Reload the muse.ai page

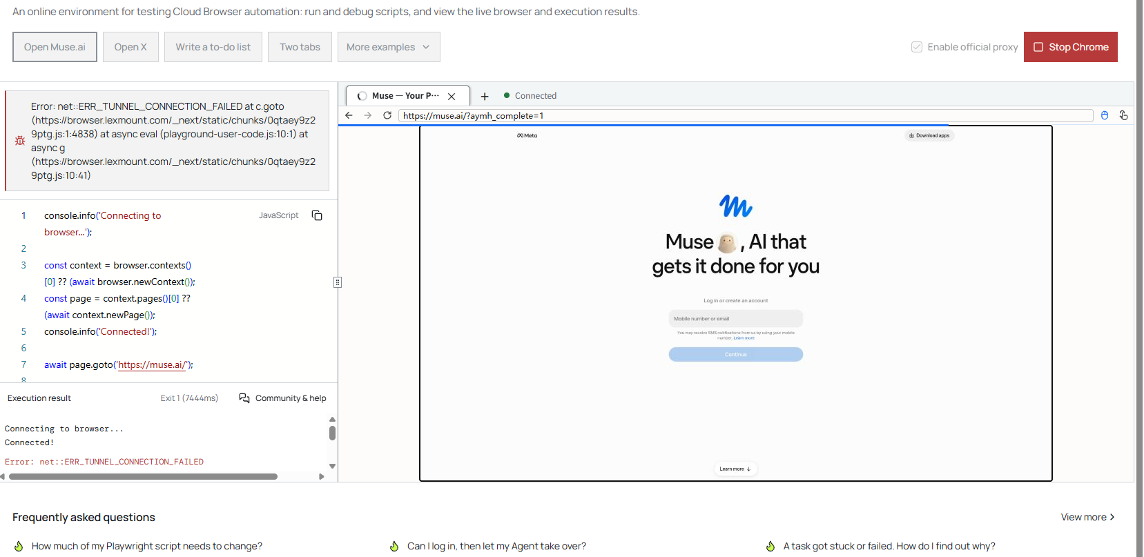click(x=387, y=115)
